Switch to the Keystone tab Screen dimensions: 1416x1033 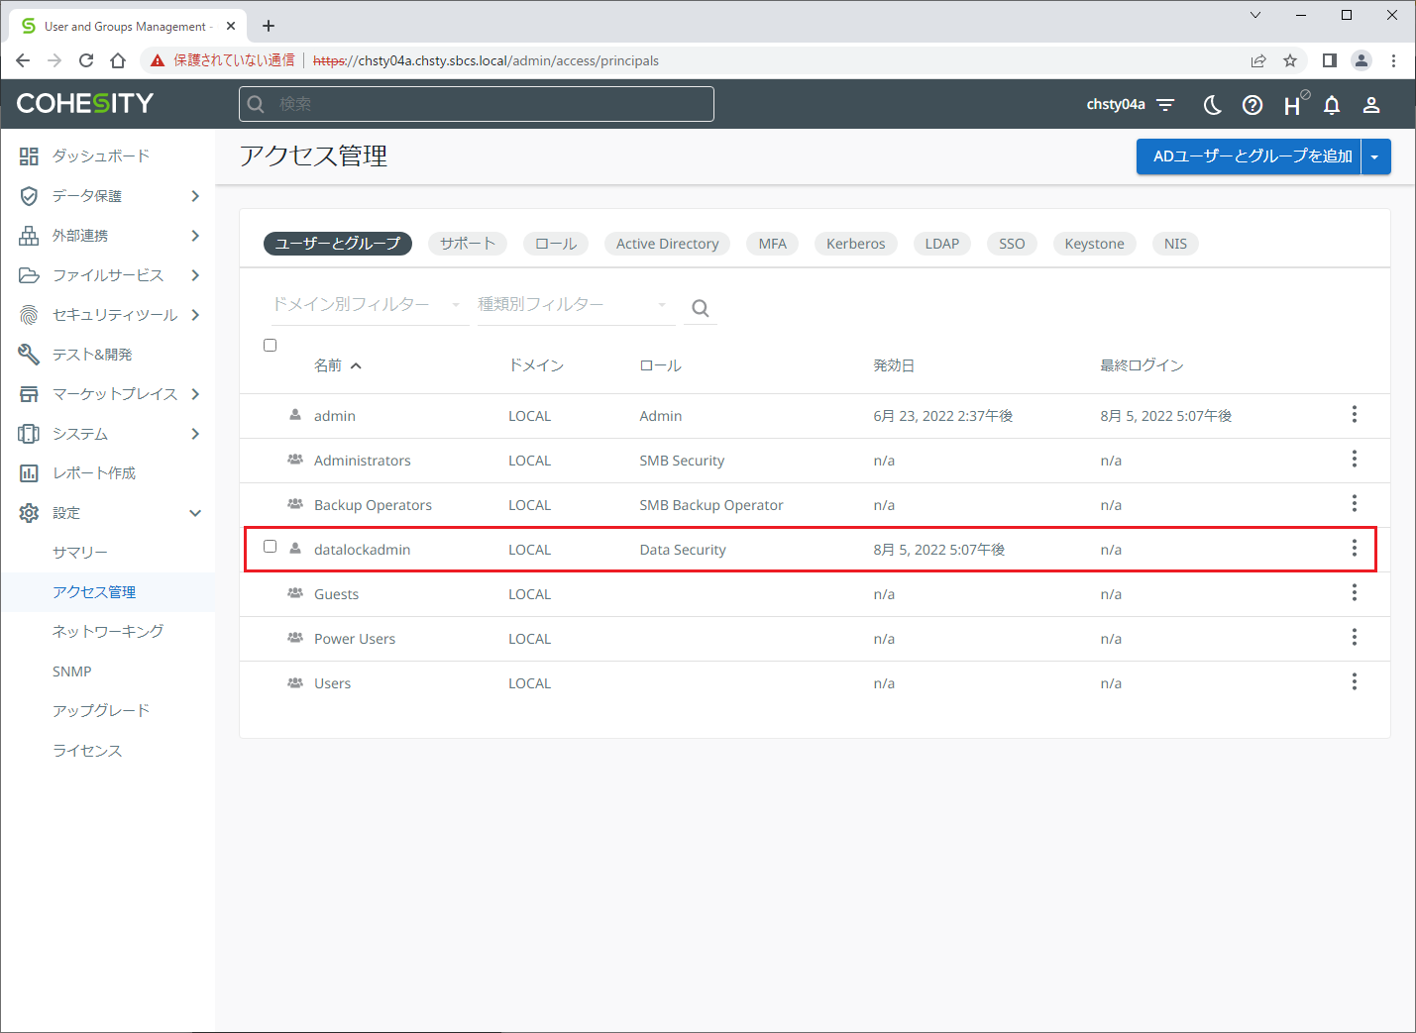click(1094, 244)
